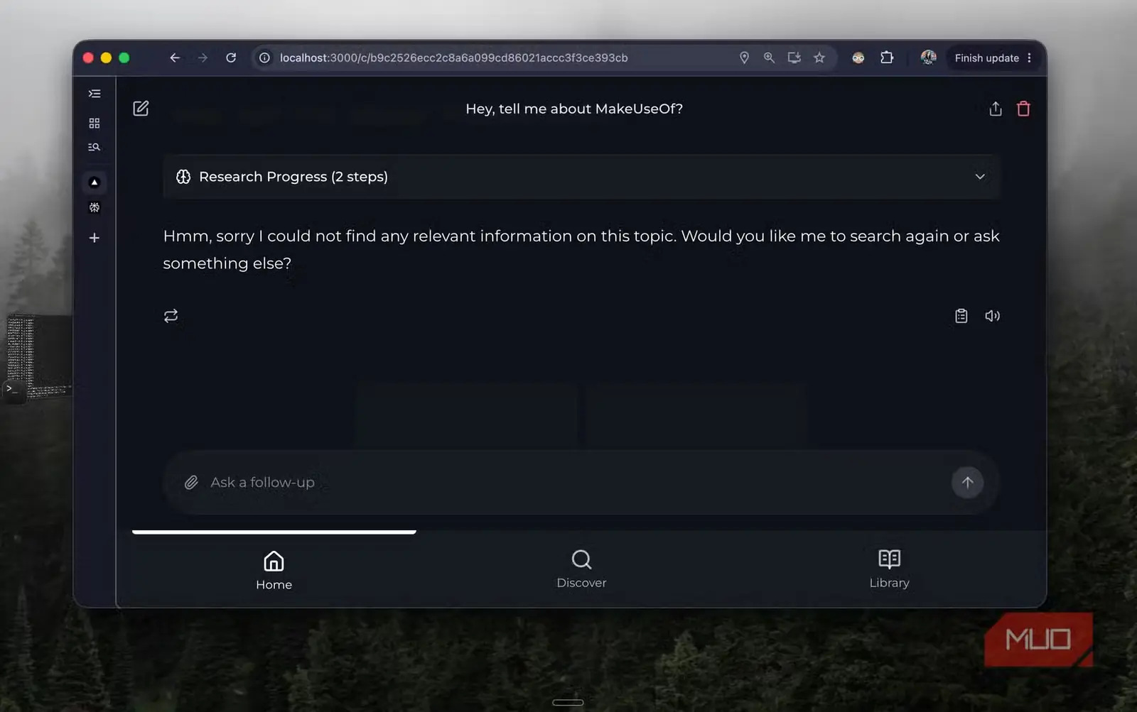Go back with the browser back arrow
The height and width of the screenshot is (712, 1137).
[175, 58]
